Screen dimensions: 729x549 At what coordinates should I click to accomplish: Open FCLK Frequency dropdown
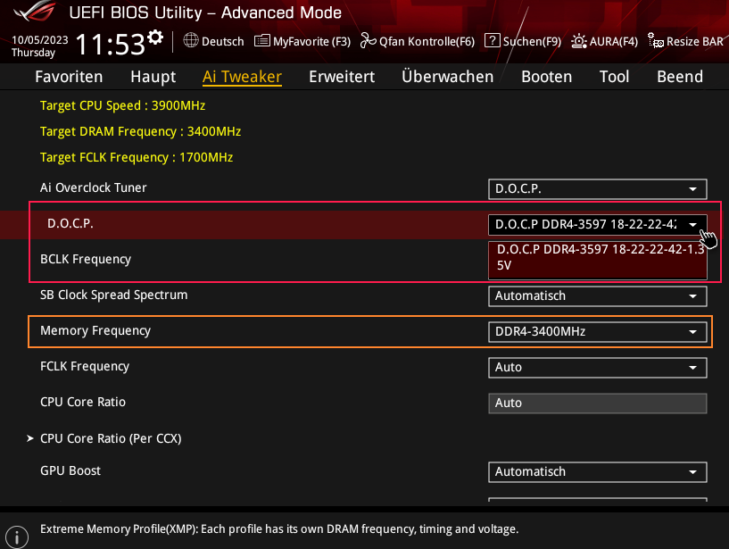598,368
